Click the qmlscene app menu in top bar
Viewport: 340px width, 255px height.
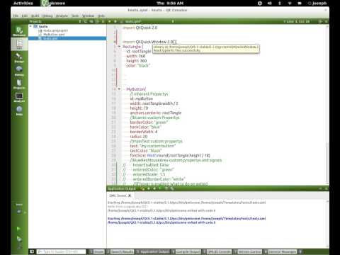(53, 4)
